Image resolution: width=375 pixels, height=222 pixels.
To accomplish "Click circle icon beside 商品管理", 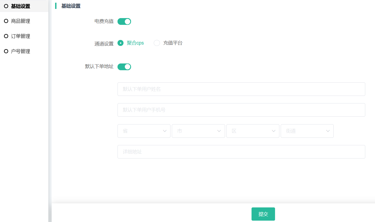I will 6,21.
